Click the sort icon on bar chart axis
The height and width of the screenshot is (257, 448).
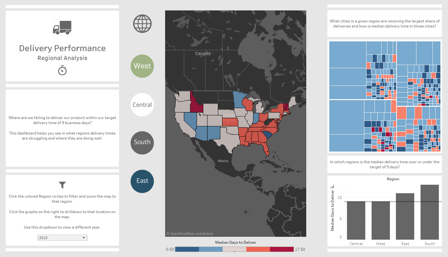coord(332,187)
